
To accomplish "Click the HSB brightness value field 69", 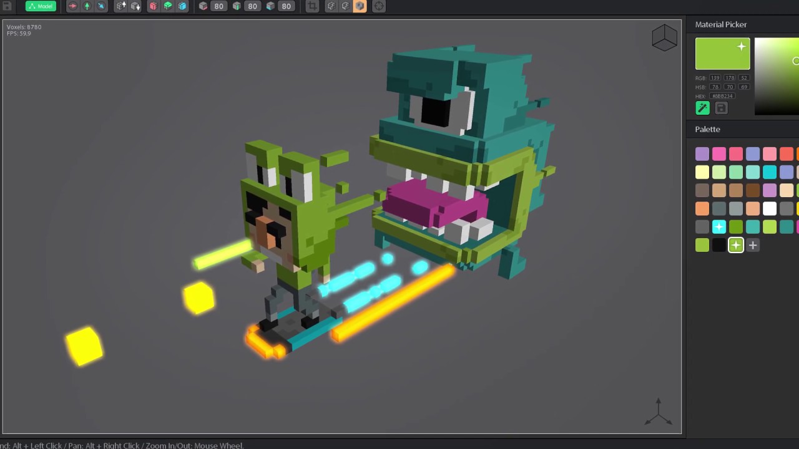I will point(743,87).
